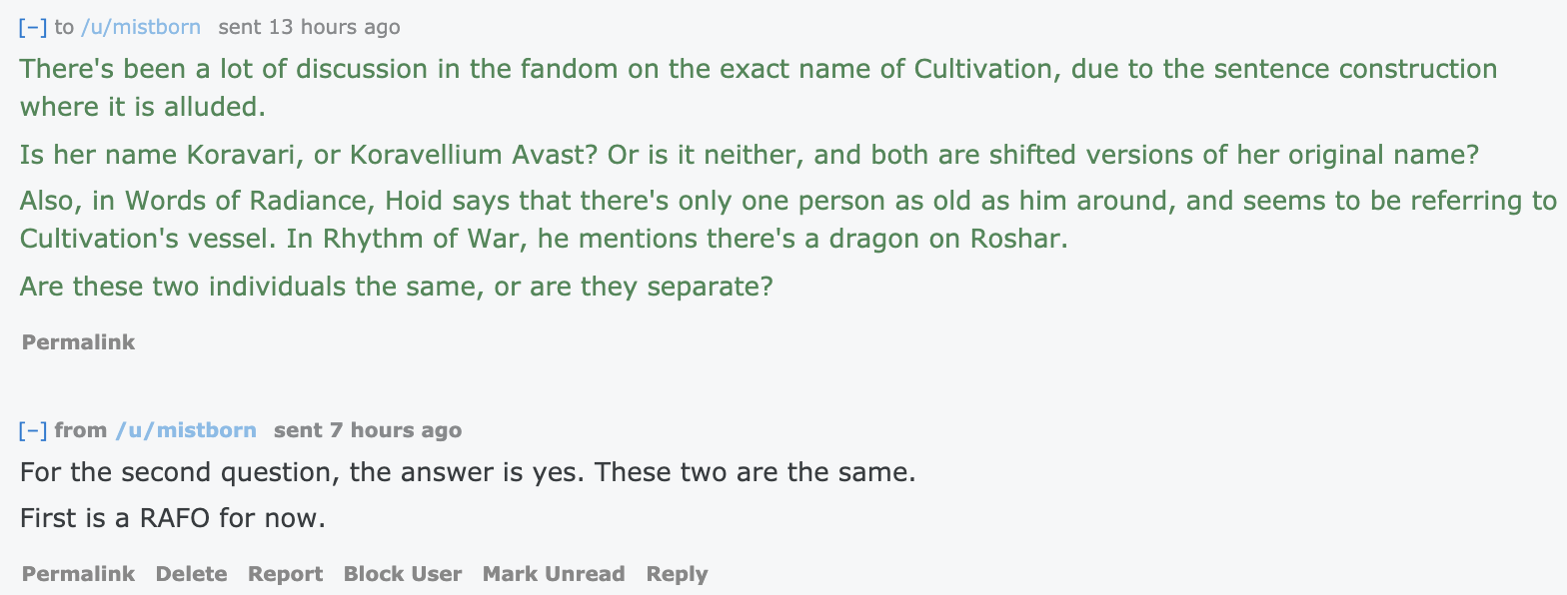The height and width of the screenshot is (595, 1567).
Task: Open Permalink under the RAFO reply
Action: click(x=78, y=574)
